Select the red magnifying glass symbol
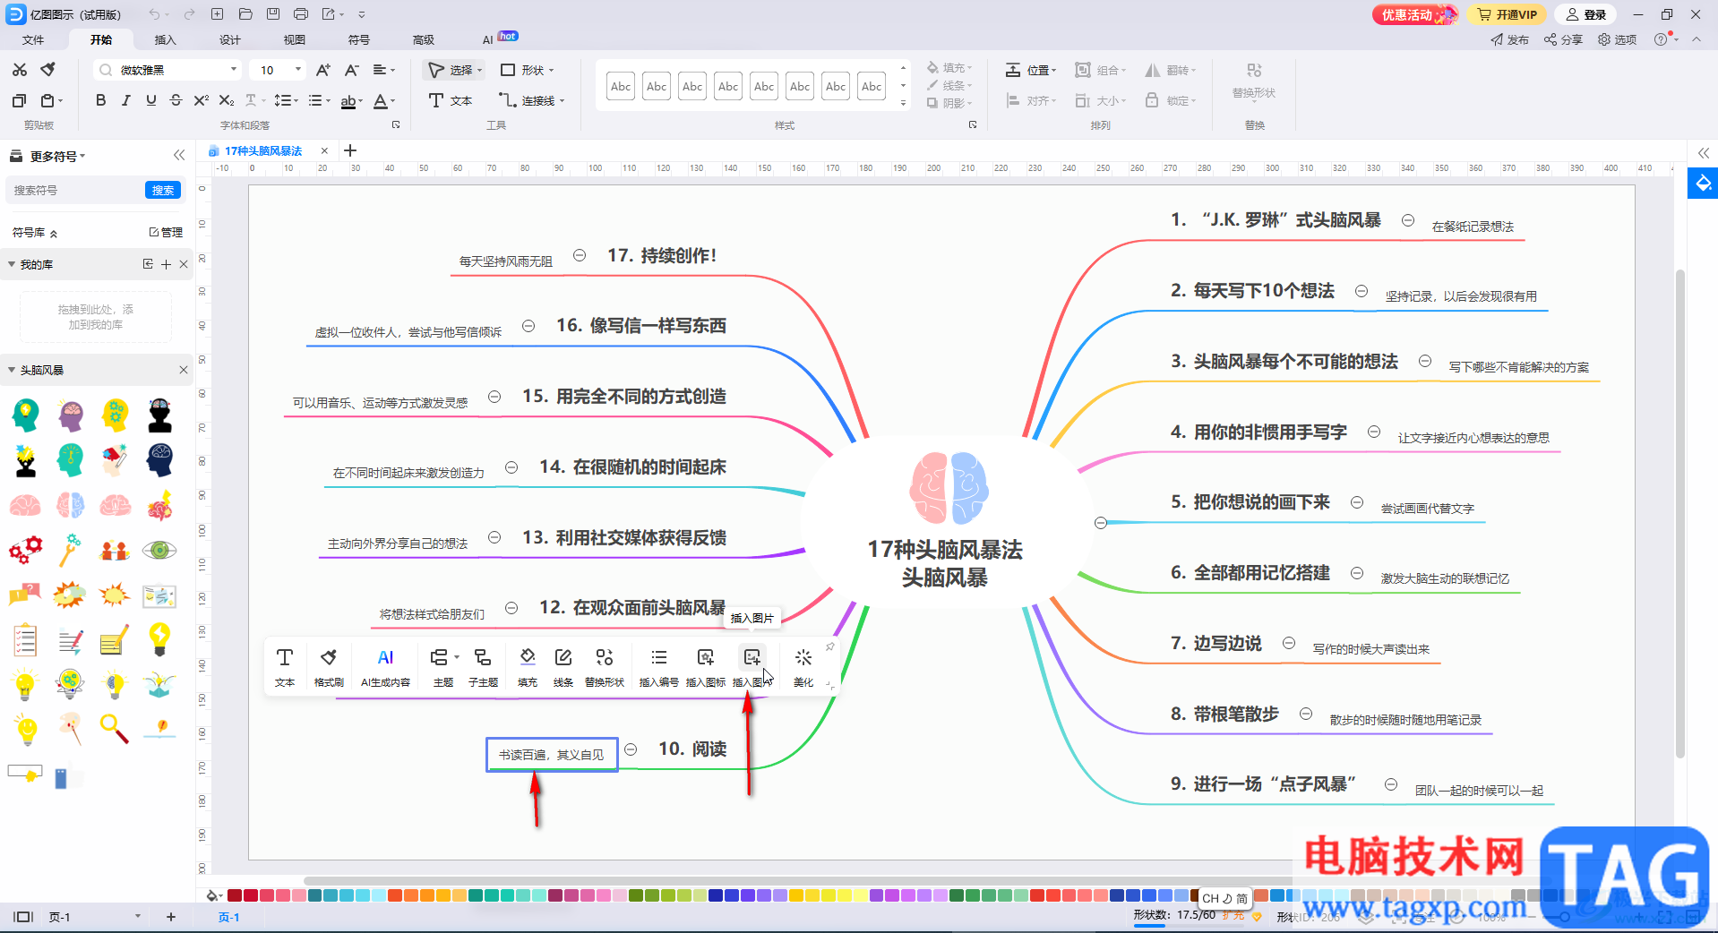1718x933 pixels. (114, 728)
